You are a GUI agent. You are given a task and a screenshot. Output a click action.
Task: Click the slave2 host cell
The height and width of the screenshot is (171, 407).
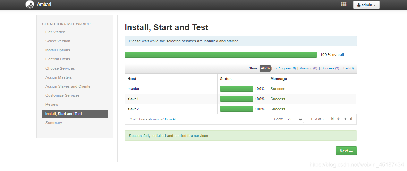[171, 109]
